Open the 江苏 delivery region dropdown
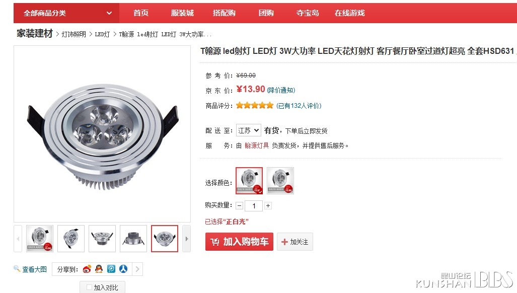Image resolution: width=517 pixels, height=293 pixels. click(x=249, y=130)
